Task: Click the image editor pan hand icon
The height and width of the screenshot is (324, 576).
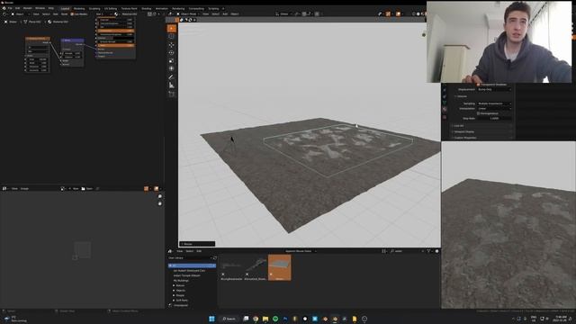Action: (x=160, y=203)
